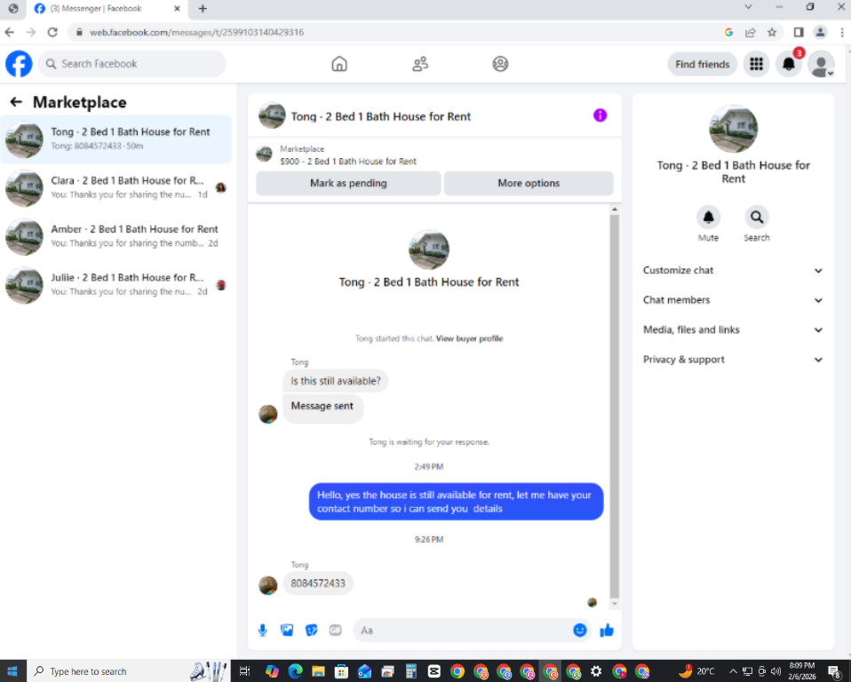The height and width of the screenshot is (682, 851).
Task: Open the Facebook menu grid icon
Action: point(756,64)
